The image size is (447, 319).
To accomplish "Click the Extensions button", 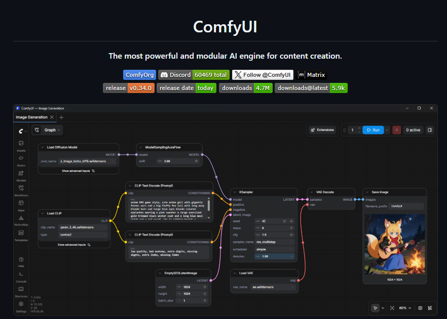I will coord(322,130).
